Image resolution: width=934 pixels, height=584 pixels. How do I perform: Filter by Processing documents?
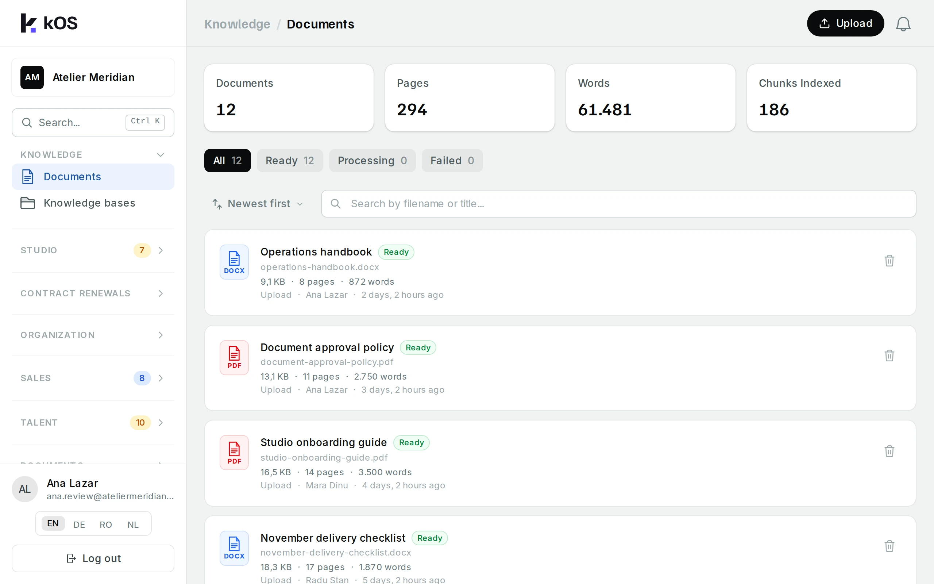pyautogui.click(x=372, y=160)
